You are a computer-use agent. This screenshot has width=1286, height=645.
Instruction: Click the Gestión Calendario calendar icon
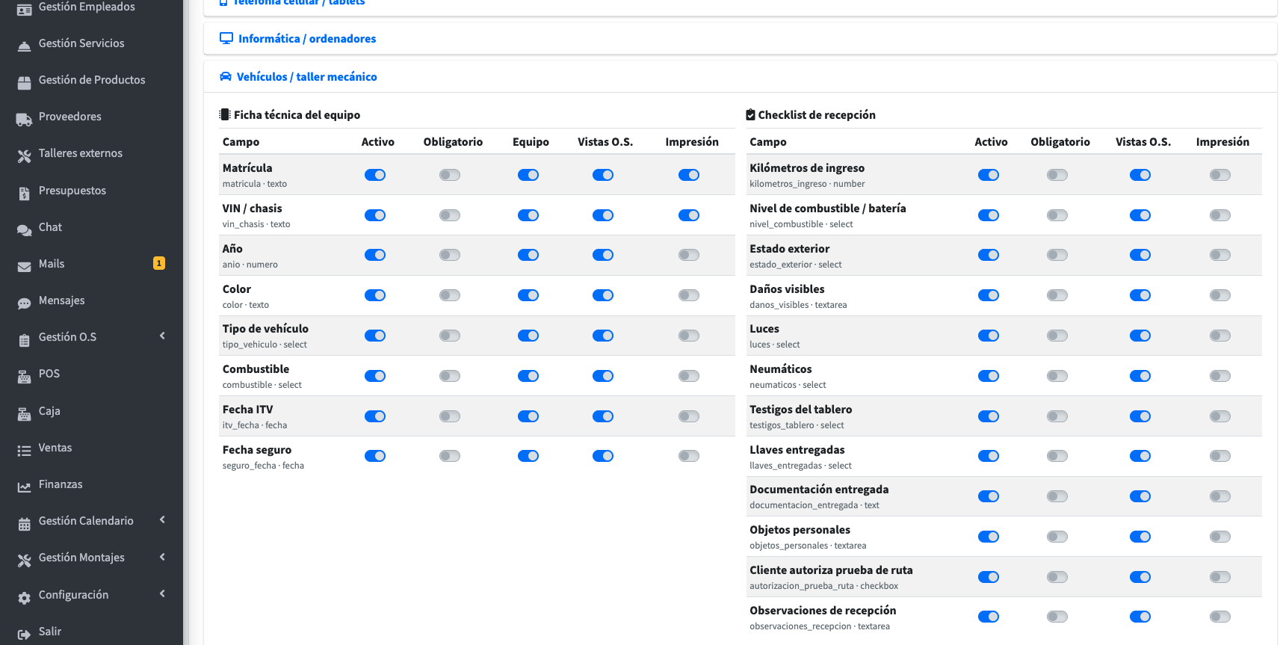[24, 524]
